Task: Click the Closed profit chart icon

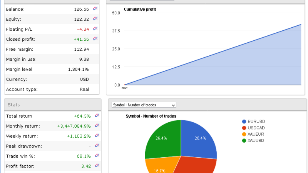Action: (95, 38)
